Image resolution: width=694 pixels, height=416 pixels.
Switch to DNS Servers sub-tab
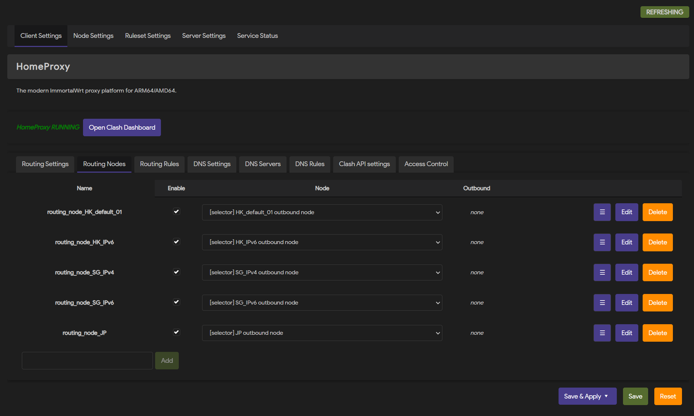point(263,164)
